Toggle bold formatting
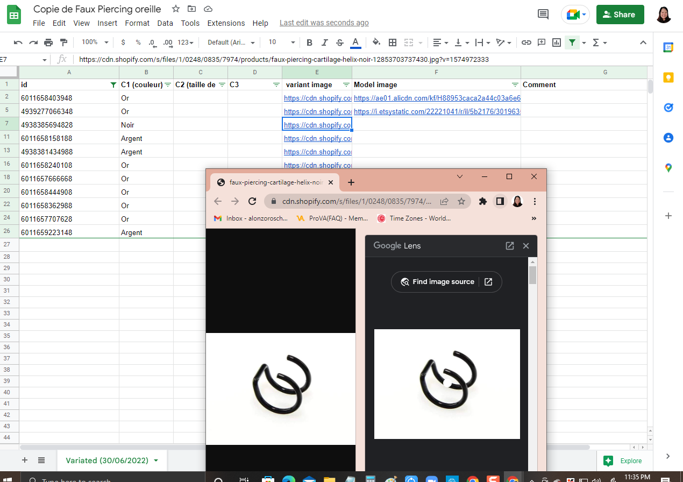The image size is (683, 482). (x=309, y=42)
